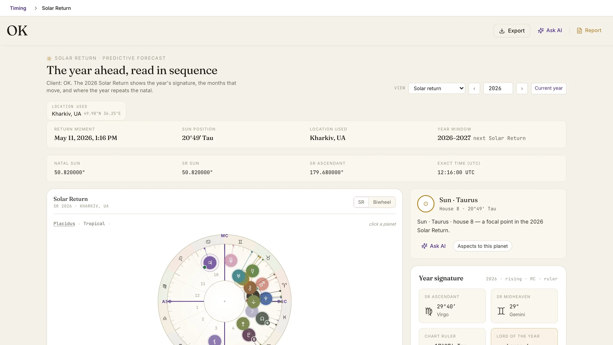Select Venus in the chart wheel
The width and height of the screenshot is (613, 345).
(x=231, y=261)
